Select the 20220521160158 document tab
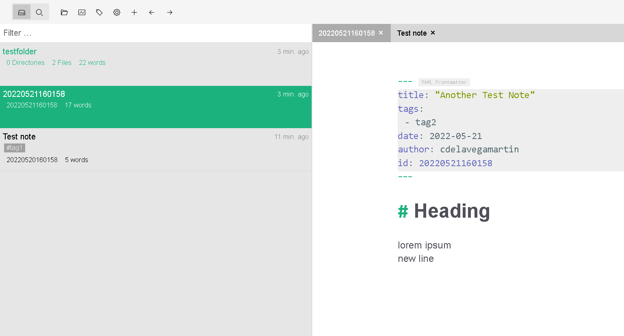Viewport: 624px width, 336px height. pyautogui.click(x=348, y=33)
